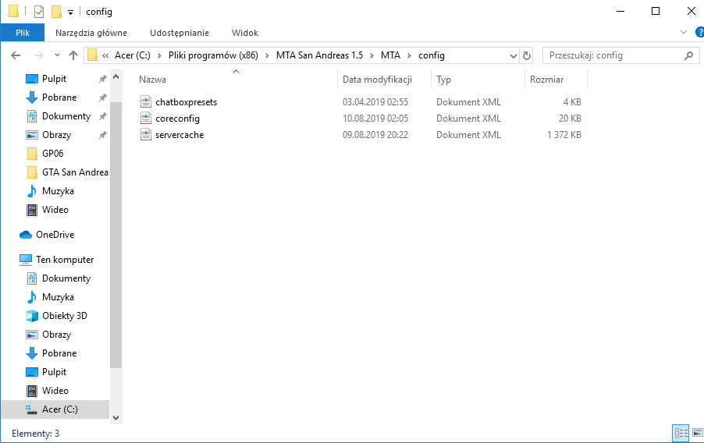Switch to details view button
The width and height of the screenshot is (704, 443).
[x=681, y=433]
